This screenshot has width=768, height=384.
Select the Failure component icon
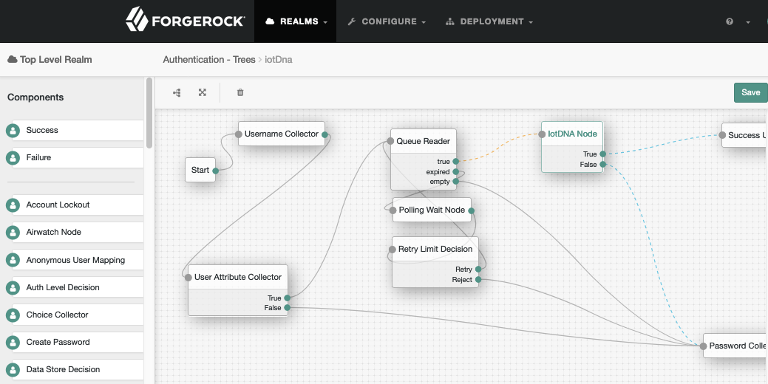[13, 158]
